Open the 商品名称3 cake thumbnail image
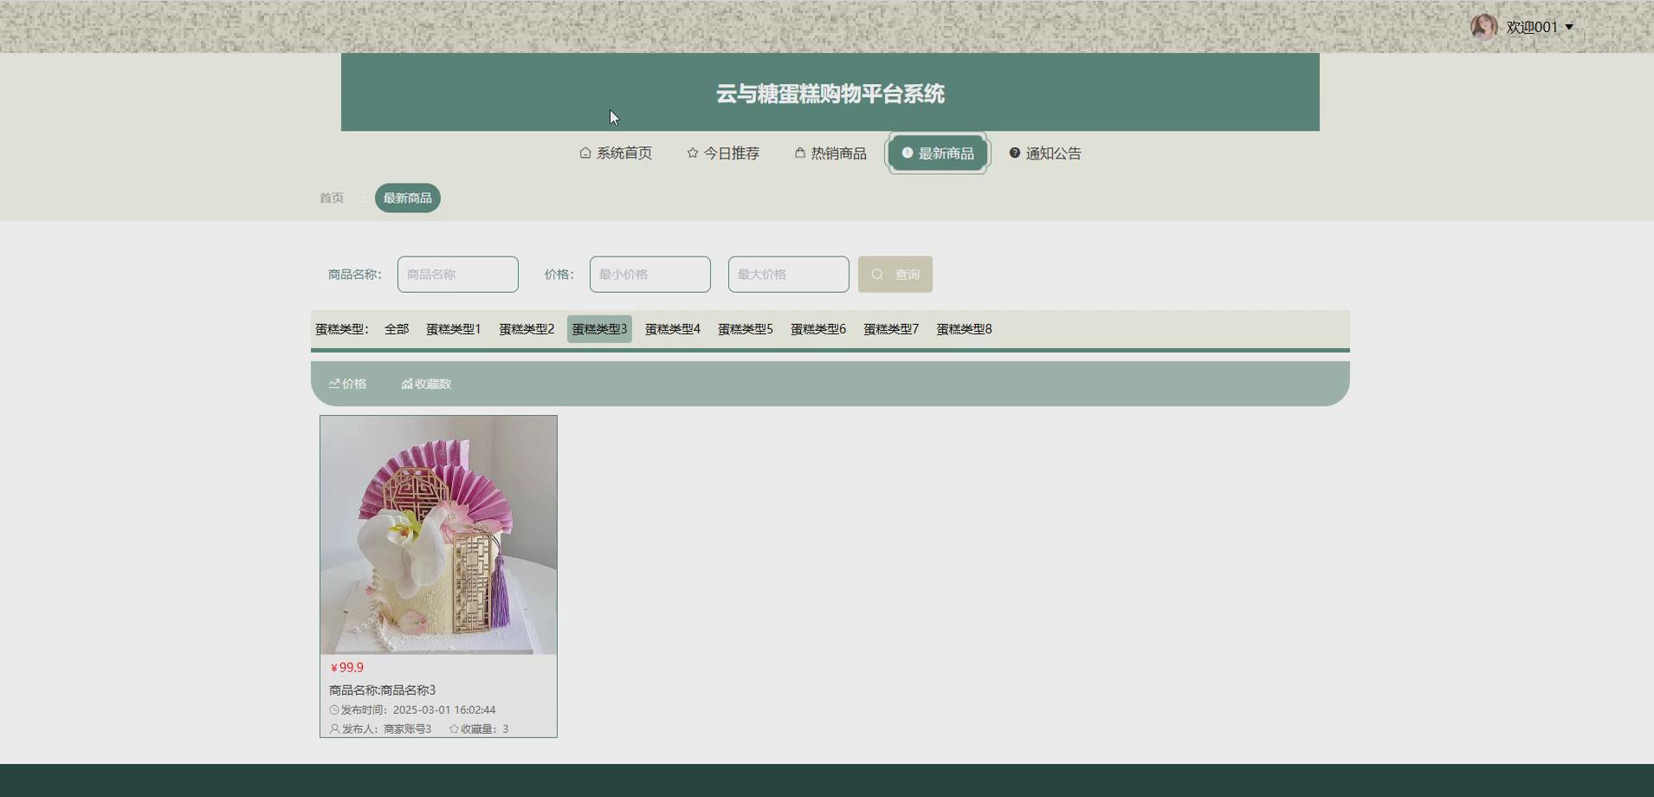1654x797 pixels. tap(438, 534)
